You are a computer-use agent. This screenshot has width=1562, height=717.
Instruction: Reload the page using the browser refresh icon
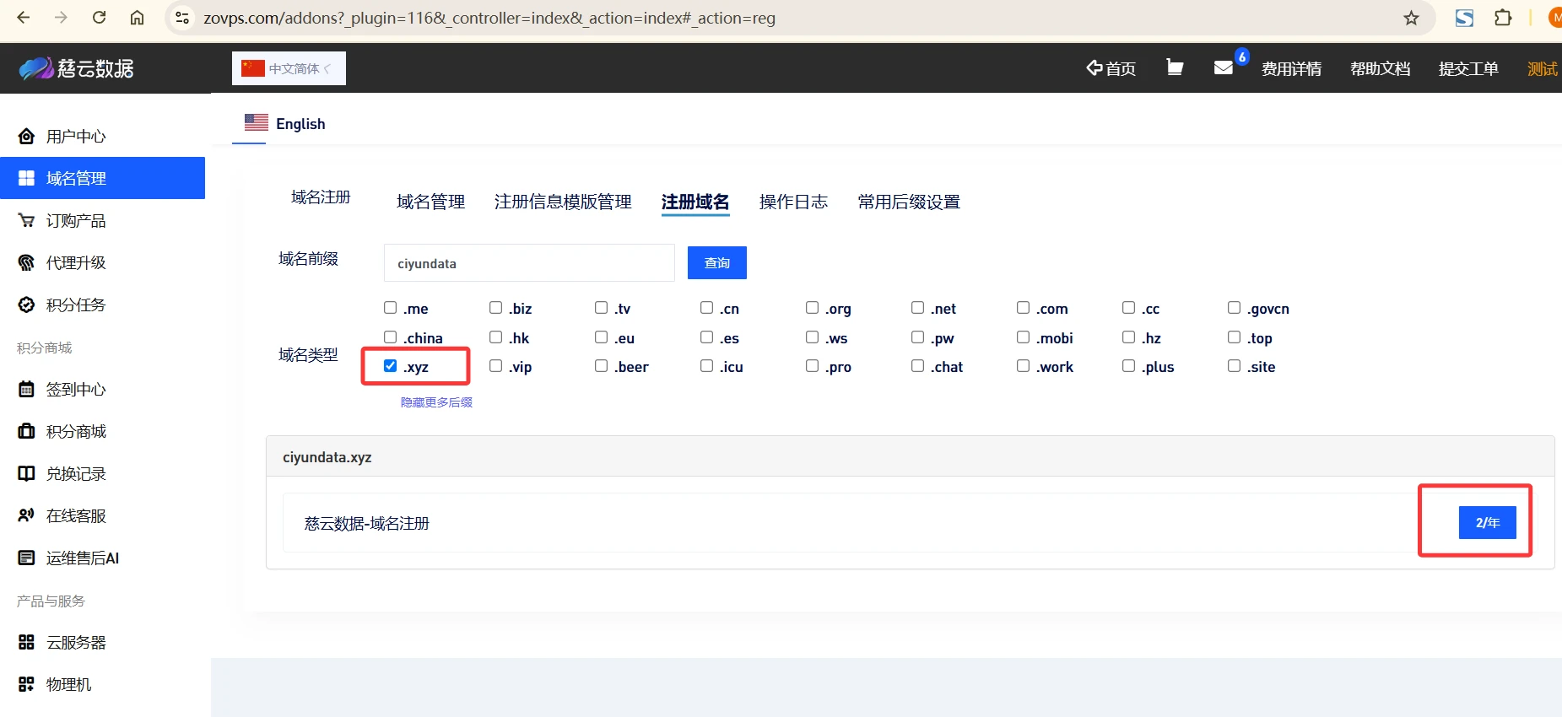pos(99,18)
